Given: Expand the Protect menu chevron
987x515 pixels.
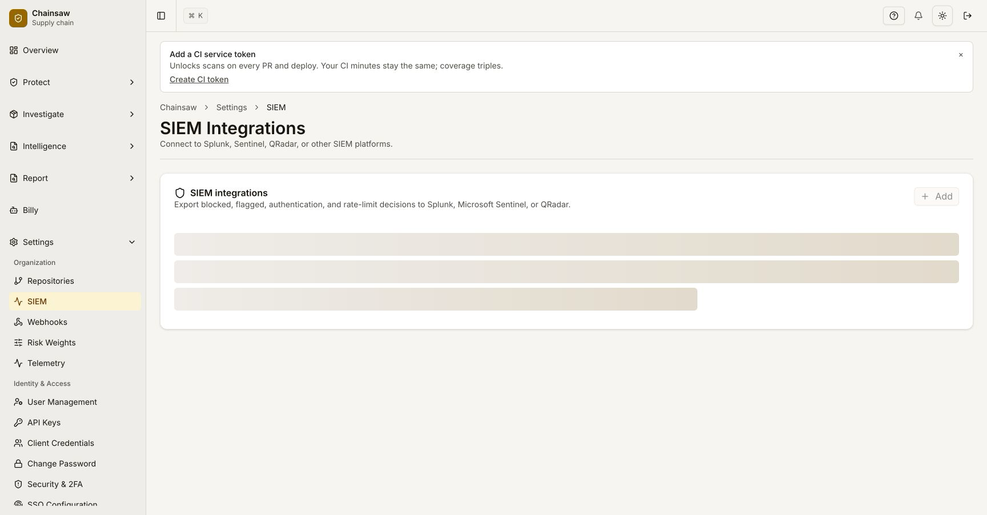Looking at the screenshot, I should click(132, 82).
